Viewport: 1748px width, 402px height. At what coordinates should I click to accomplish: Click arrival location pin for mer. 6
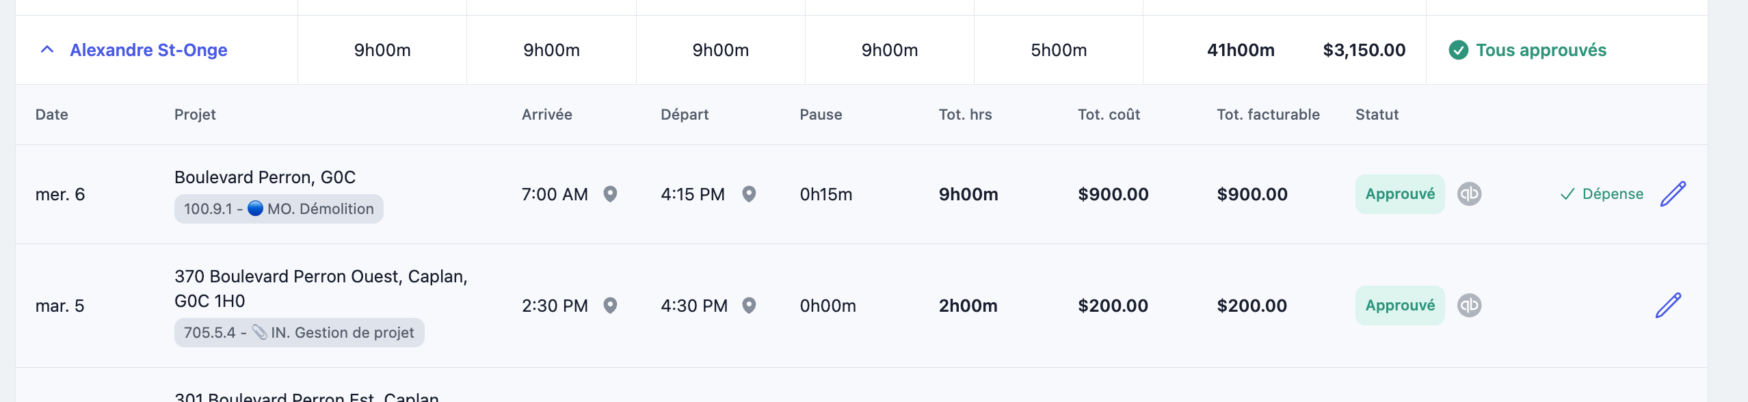click(610, 194)
